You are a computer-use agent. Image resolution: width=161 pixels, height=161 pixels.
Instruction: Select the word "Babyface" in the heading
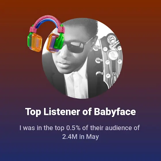[115, 112]
